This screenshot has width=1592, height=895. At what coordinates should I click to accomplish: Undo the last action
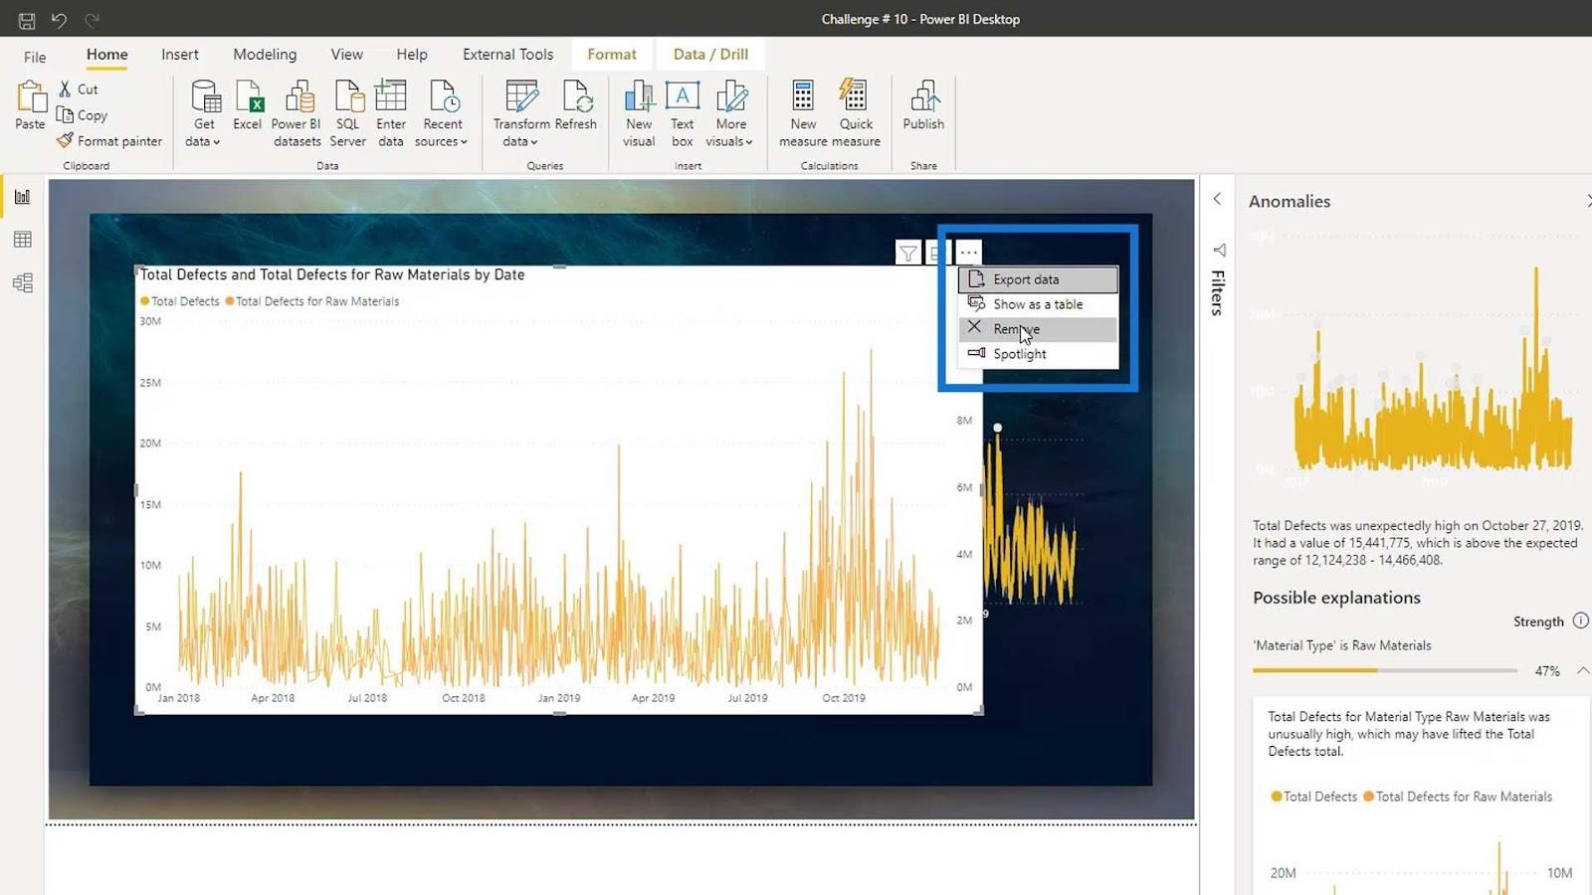pos(59,20)
